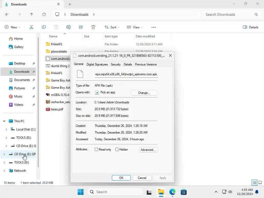This screenshot has height=198, width=264.
Task: Open Task View from taskbar
Action: pos(149,192)
